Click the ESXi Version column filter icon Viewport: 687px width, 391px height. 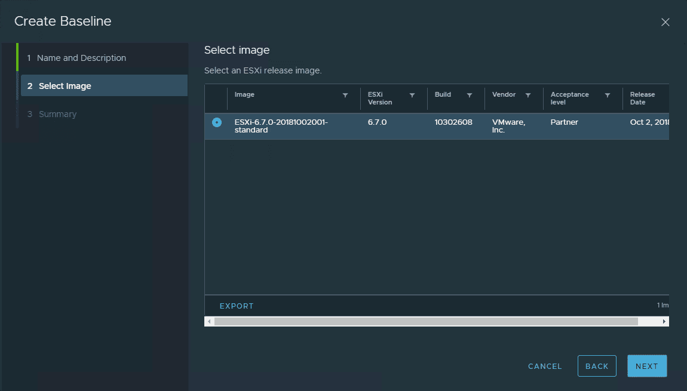pyautogui.click(x=412, y=96)
